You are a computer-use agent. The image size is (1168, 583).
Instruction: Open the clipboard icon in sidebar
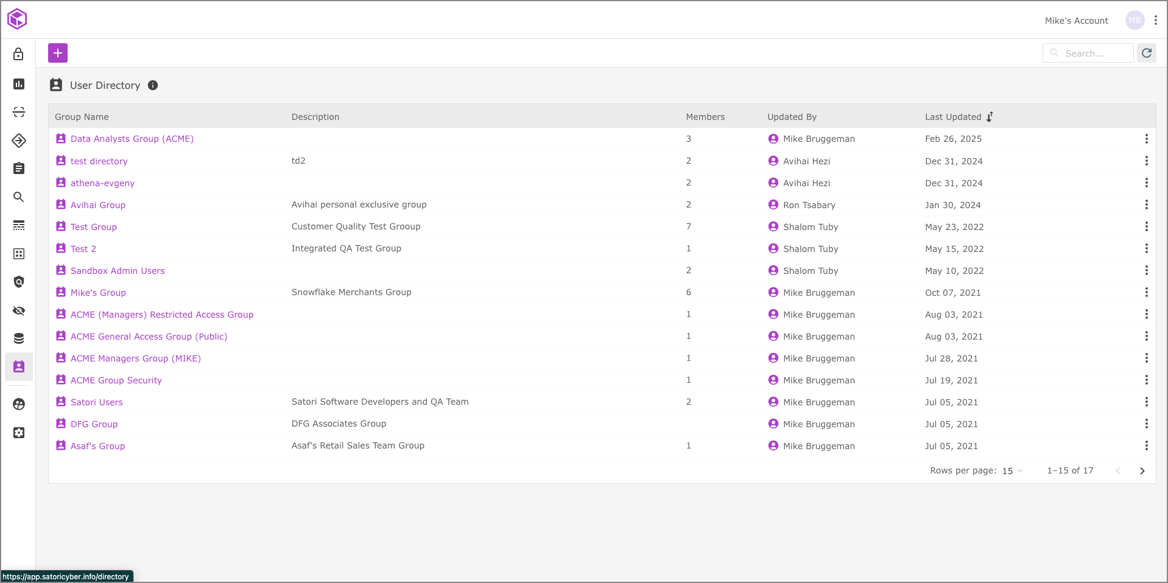coord(19,168)
